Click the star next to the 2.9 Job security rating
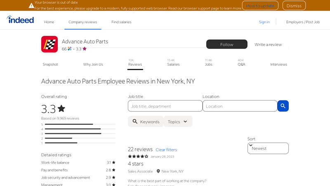The height and width of the screenshot is (186, 330). click(x=114, y=178)
